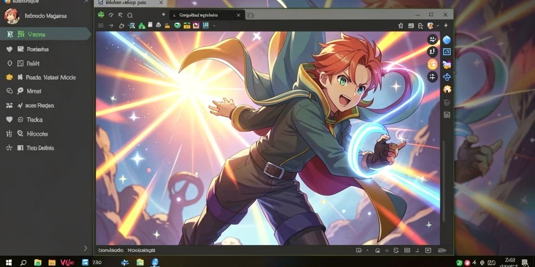
Task: Click the vertical scrollbar on the right panel
Action: (x=444, y=180)
